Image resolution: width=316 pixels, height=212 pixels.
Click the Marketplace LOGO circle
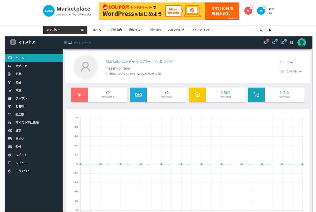[49, 11]
